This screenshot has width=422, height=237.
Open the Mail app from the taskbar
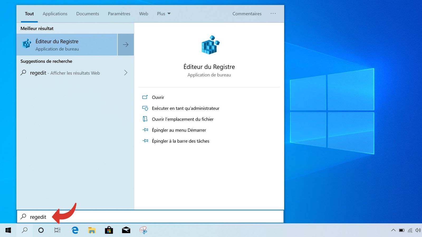[126, 230]
